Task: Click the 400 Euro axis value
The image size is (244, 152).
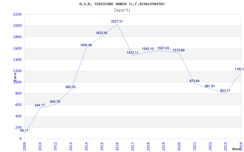Action: pyautogui.click(x=19, y=116)
